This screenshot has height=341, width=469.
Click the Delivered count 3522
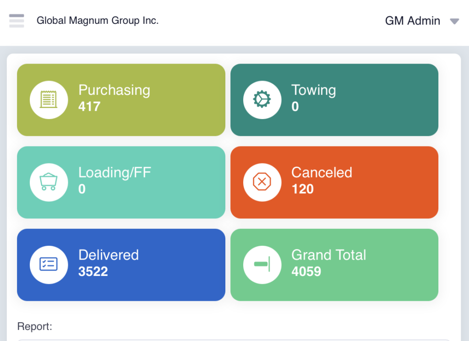click(93, 271)
